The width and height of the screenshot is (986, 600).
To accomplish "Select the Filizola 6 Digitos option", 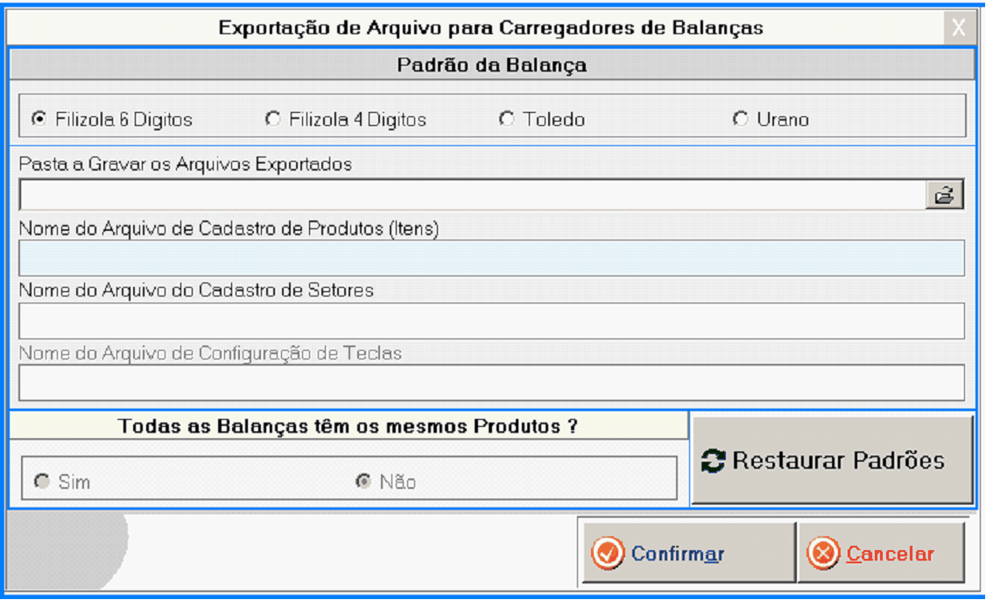I will [x=39, y=119].
